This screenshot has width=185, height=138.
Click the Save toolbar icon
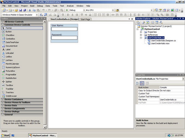coord(20,10)
